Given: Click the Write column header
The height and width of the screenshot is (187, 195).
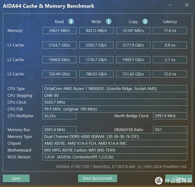Looking at the screenshot, I should (96, 22).
